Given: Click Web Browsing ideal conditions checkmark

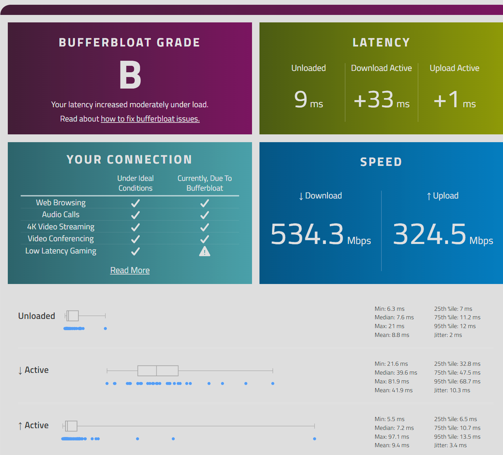Looking at the screenshot, I should [x=135, y=203].
